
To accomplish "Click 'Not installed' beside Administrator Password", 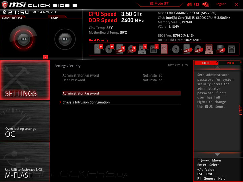I will (x=153, y=75).
